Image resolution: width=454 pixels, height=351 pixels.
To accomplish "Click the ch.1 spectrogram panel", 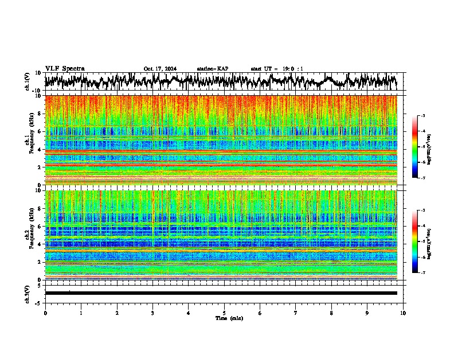I will click(x=221, y=140).
